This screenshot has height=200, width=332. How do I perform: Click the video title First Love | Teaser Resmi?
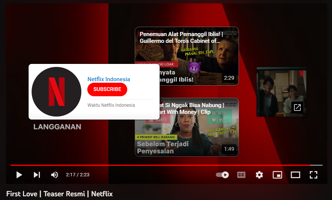pos(59,194)
